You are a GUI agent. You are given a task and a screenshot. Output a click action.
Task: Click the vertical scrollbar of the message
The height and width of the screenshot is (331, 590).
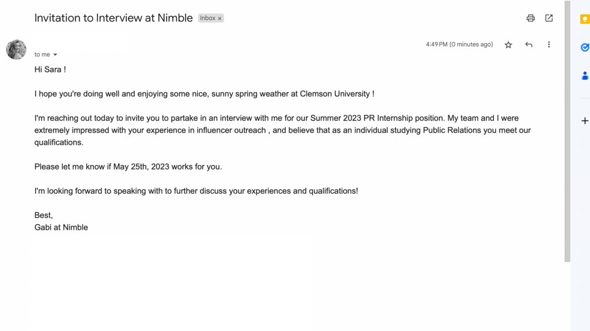point(567,131)
